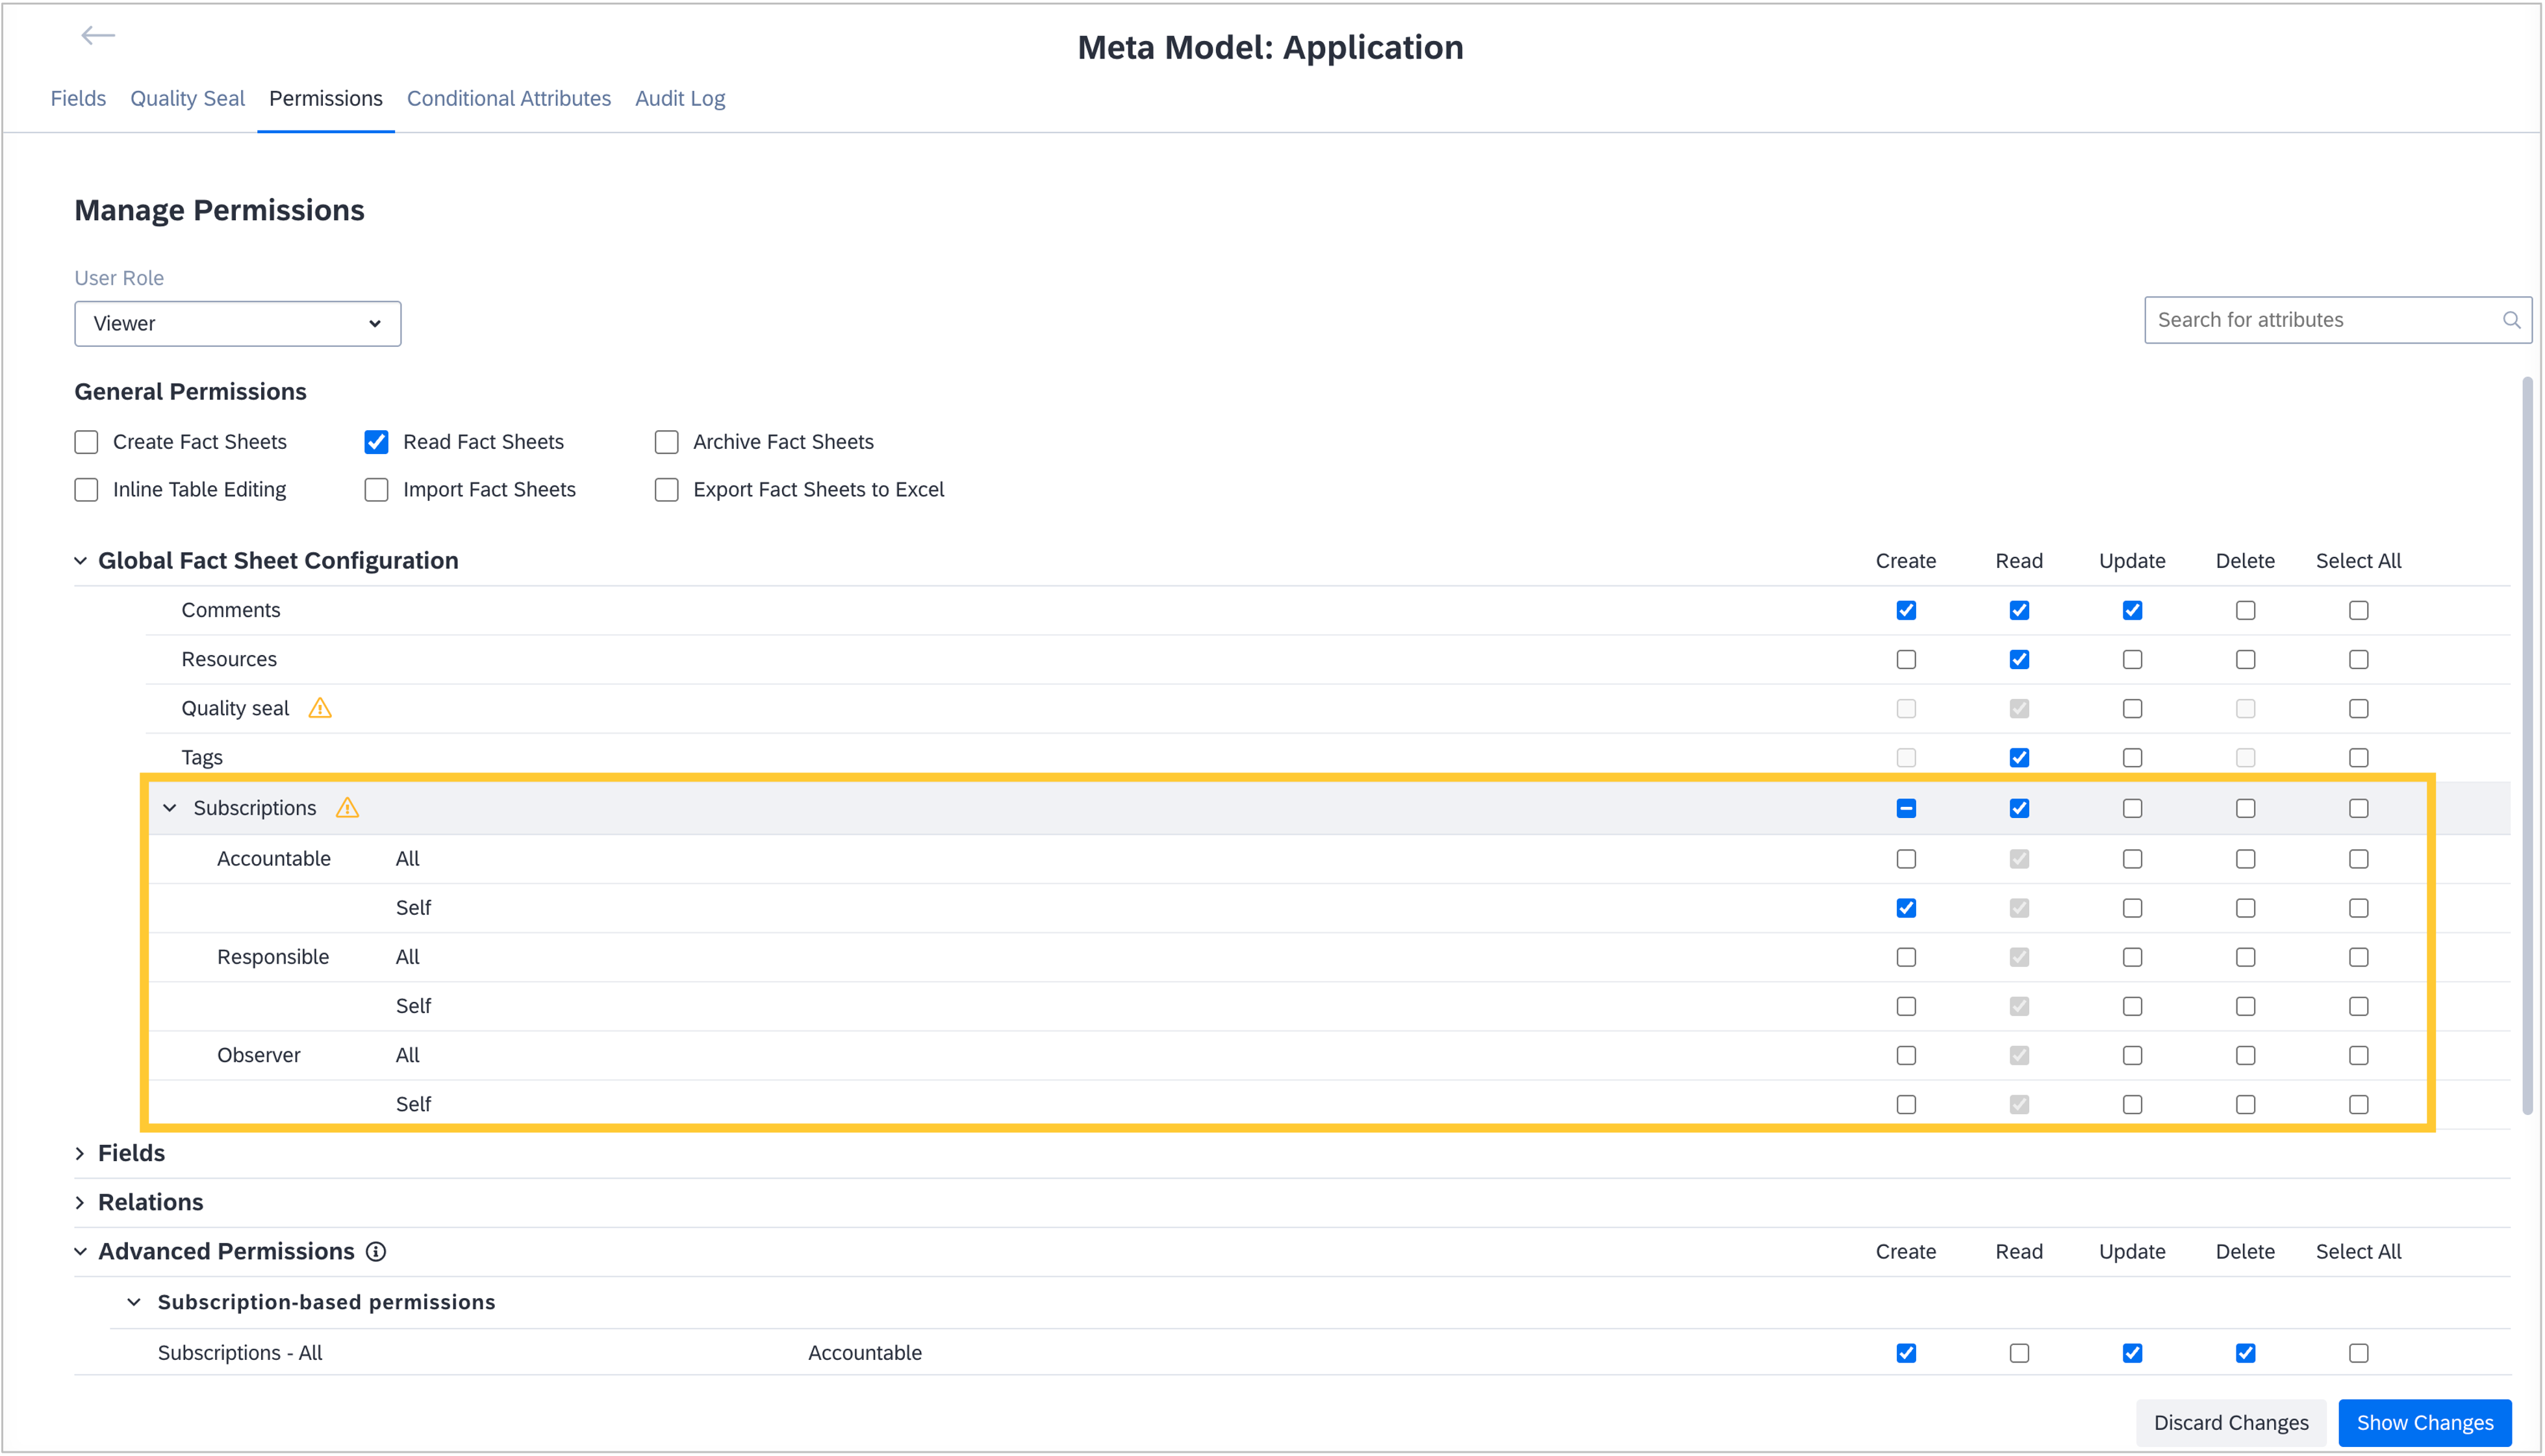Check Delete permission for Comments
The image size is (2545, 1456).
[2245, 610]
